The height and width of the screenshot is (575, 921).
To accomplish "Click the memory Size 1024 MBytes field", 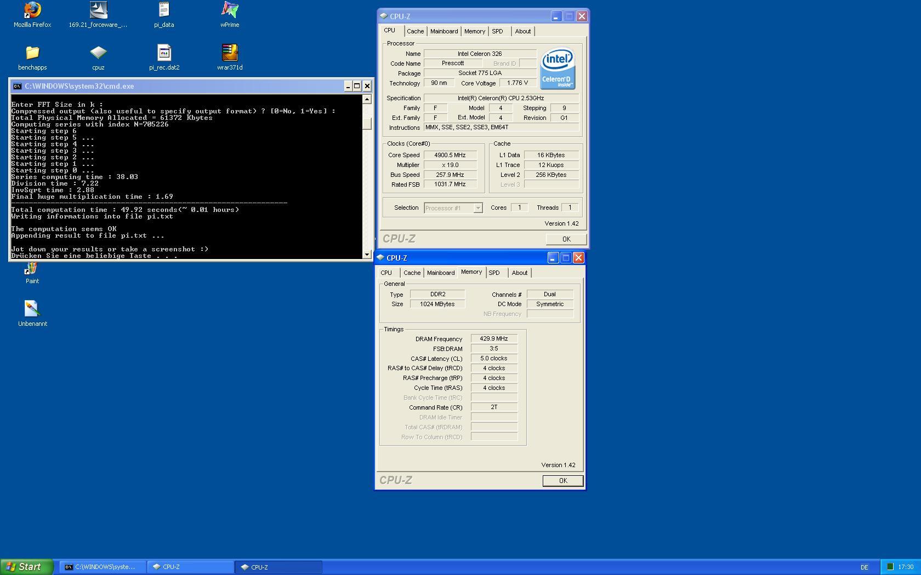I will tap(437, 304).
